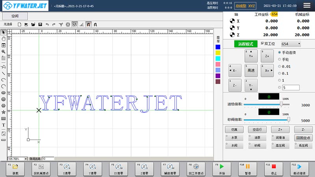Click the F5 XY清零 zero button
This screenshot has width=315, height=177.
(119, 169)
